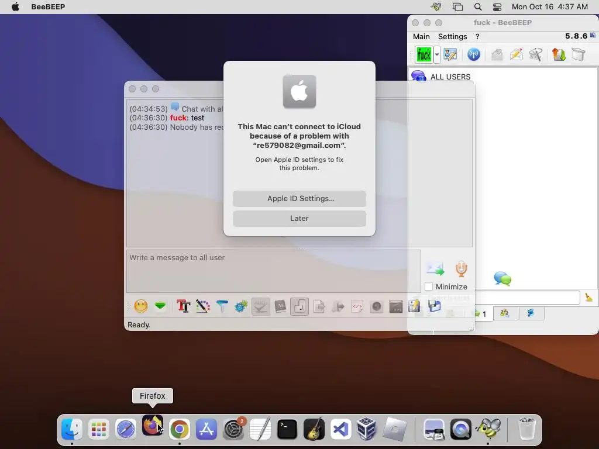Screen dimensions: 599x449
Task: Open Control Center in menu bar
Action: click(x=497, y=7)
